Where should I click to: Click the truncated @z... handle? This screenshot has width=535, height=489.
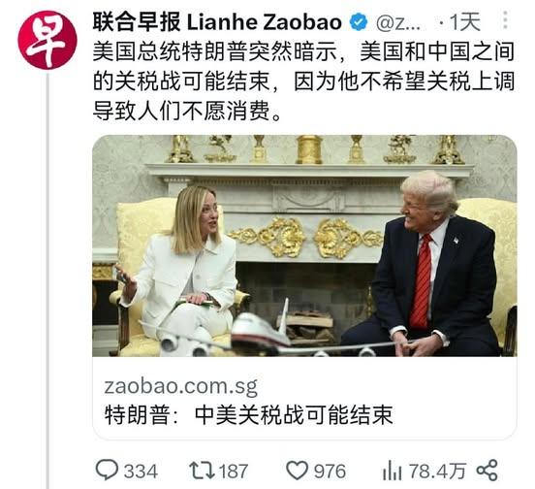click(398, 23)
